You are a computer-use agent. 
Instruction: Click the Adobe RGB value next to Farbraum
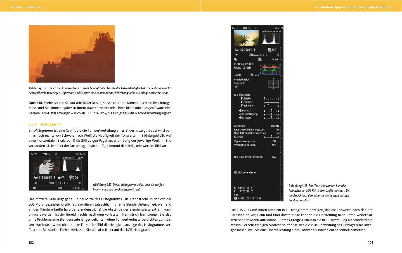coord(275,126)
